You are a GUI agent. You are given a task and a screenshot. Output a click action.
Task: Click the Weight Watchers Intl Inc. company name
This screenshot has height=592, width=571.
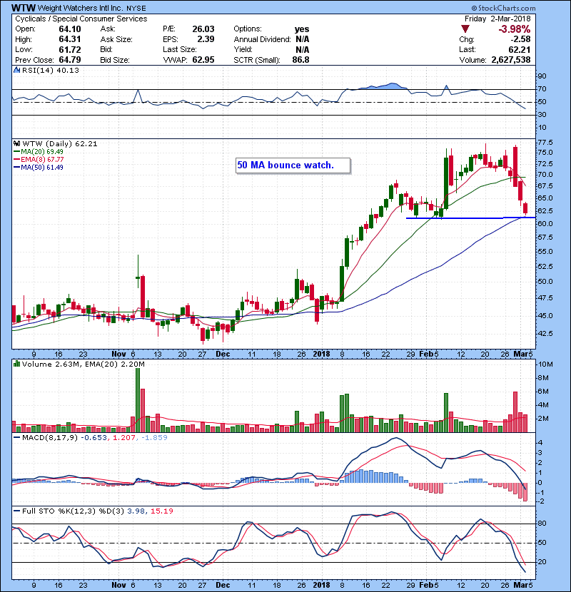[x=81, y=8]
